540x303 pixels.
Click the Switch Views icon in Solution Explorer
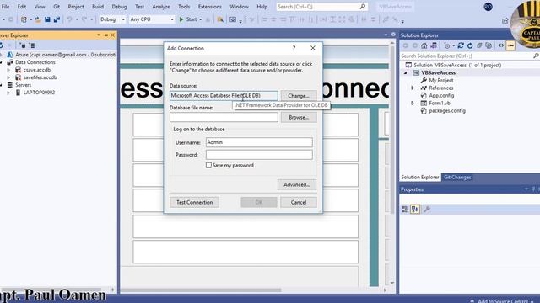tap(434, 45)
